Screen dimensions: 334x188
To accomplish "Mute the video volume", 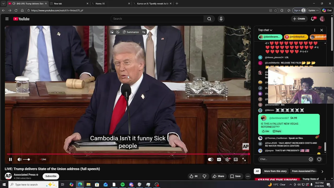I will [19, 159].
